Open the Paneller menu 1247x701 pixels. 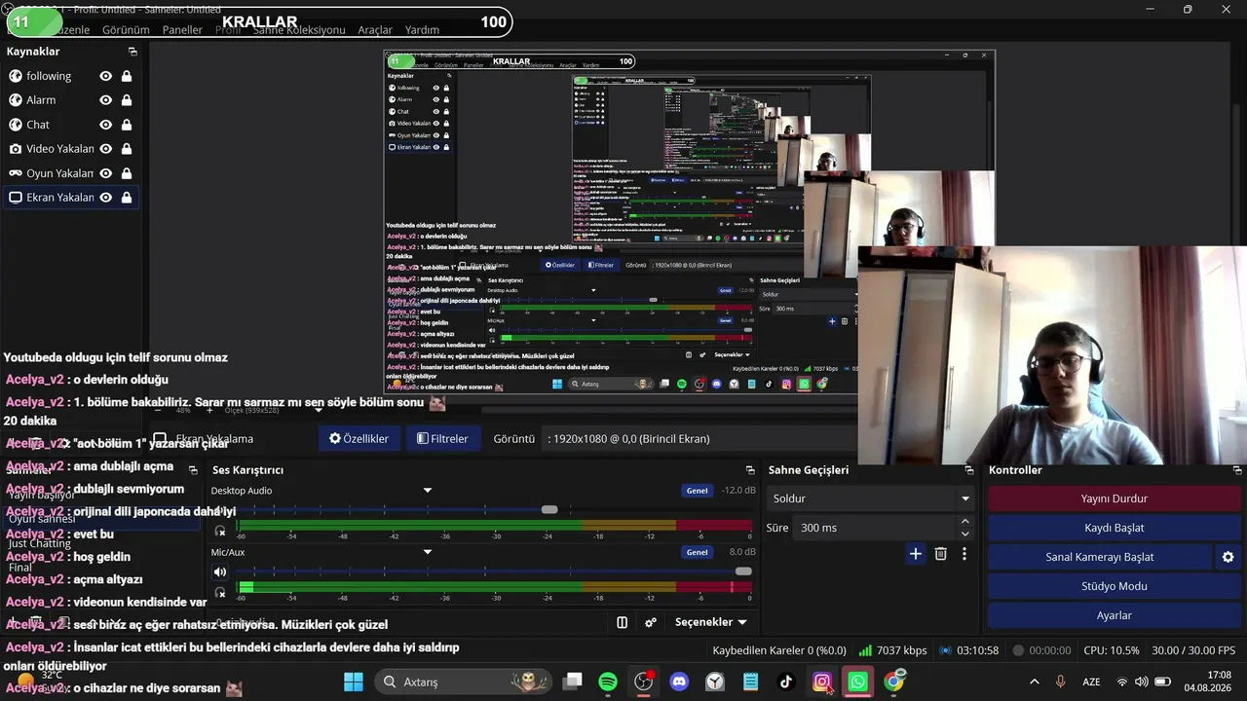tap(182, 30)
